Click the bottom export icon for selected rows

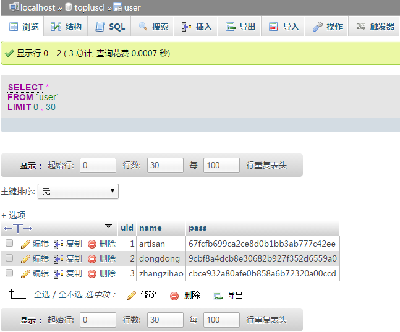tap(217, 296)
